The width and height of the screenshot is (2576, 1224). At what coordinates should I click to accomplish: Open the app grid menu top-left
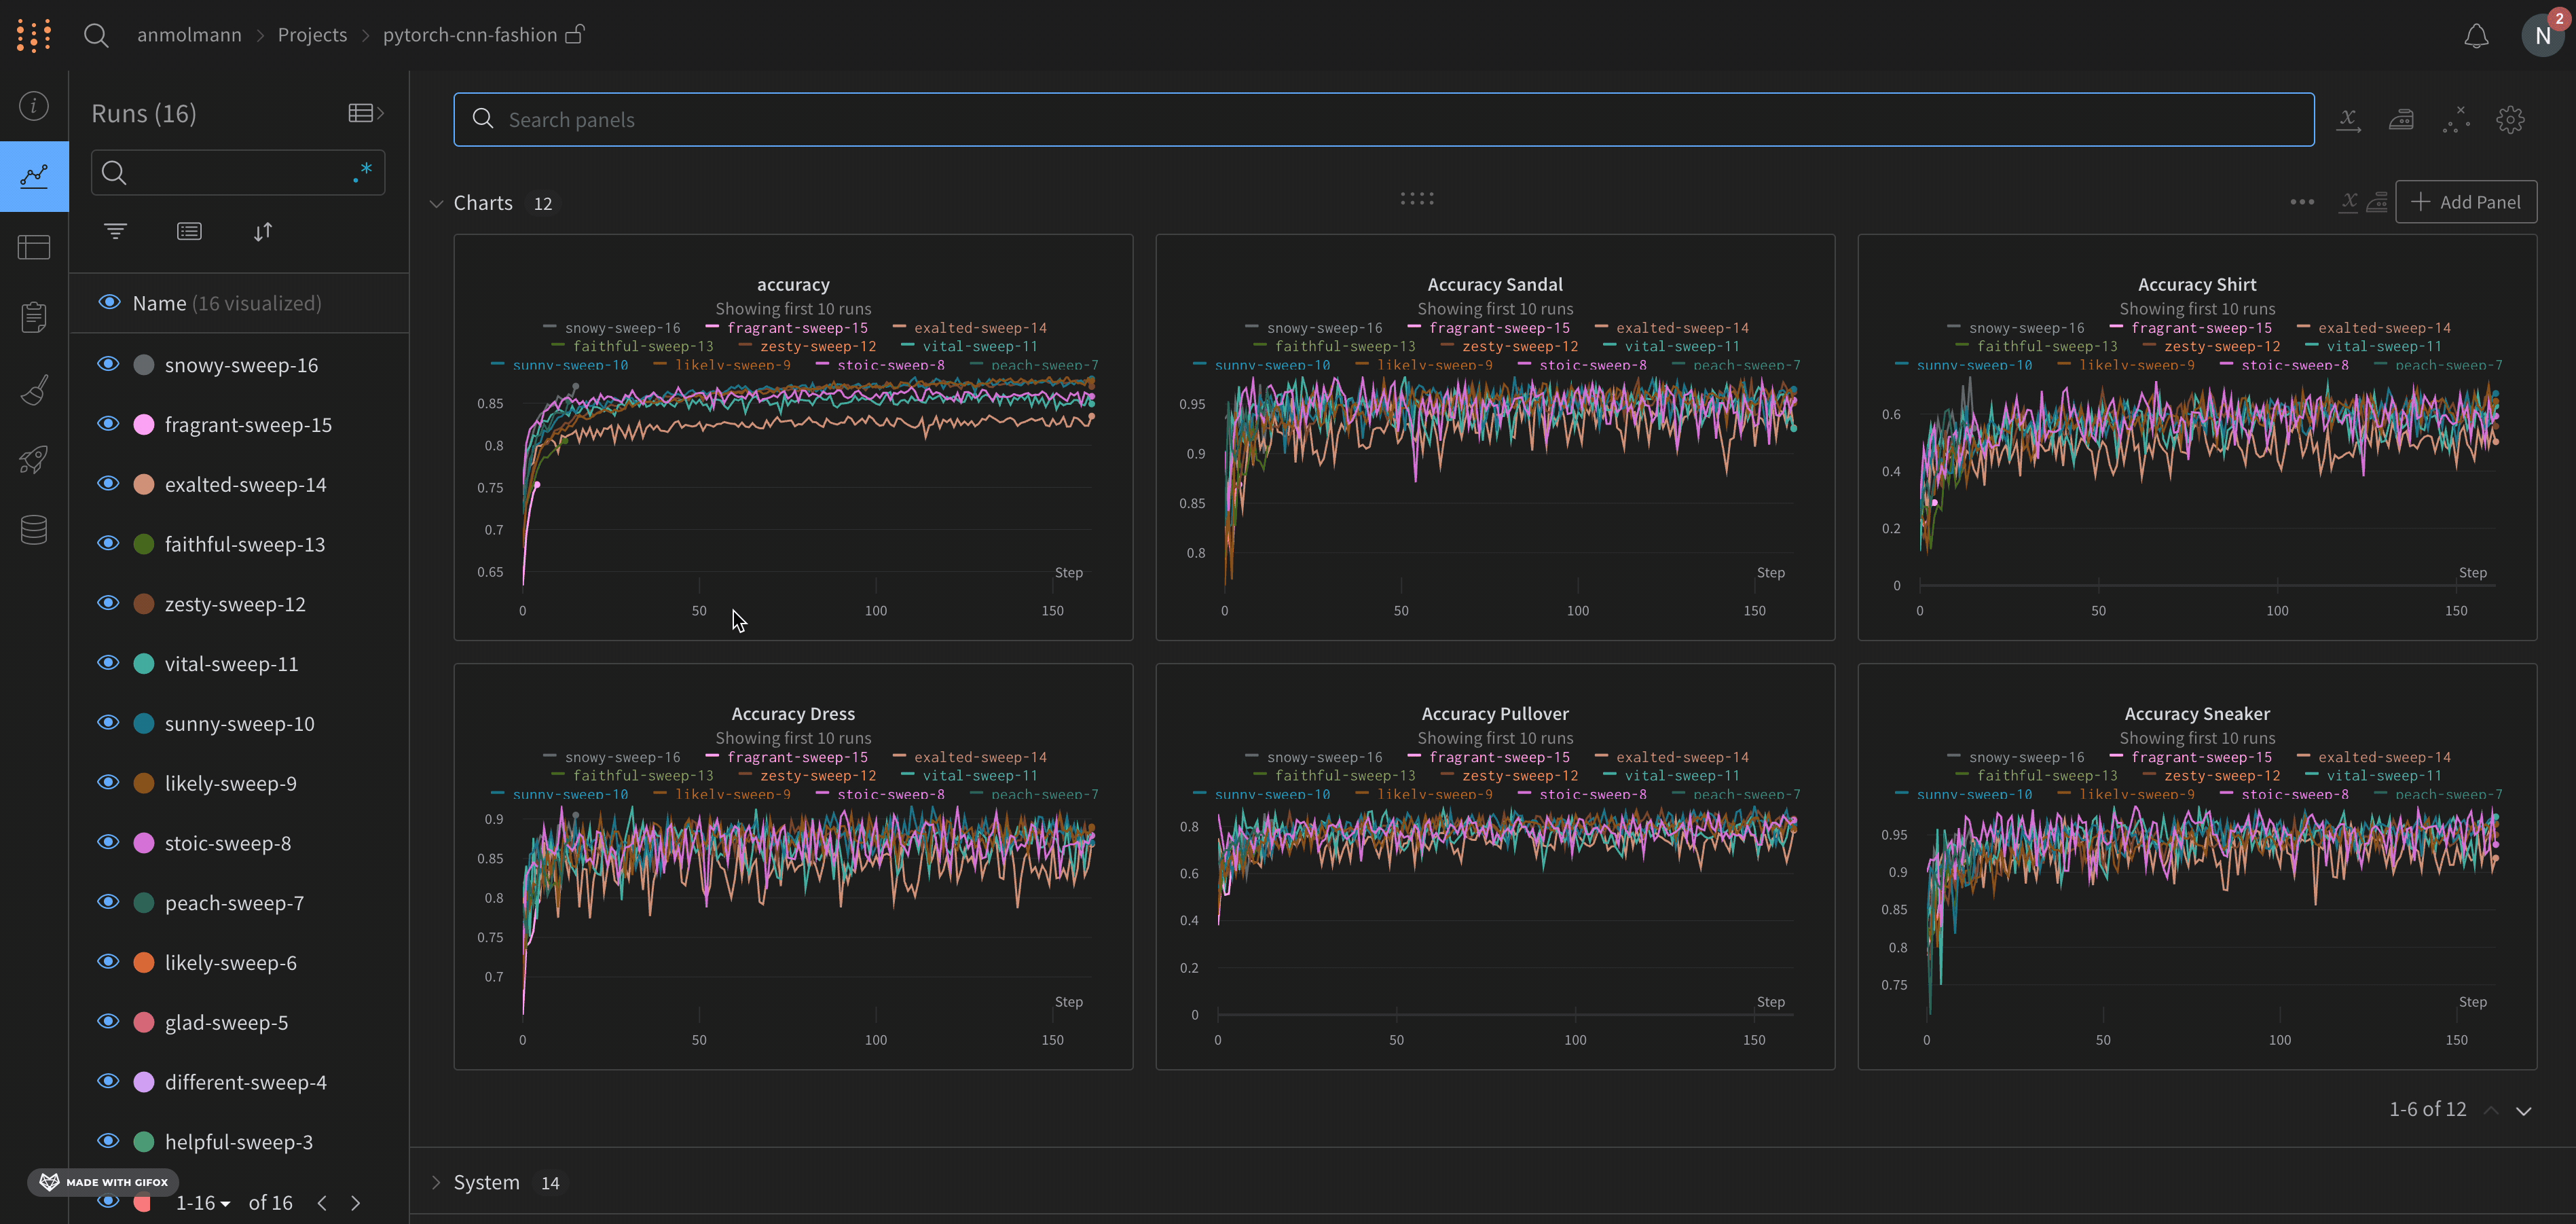pyautogui.click(x=33, y=34)
